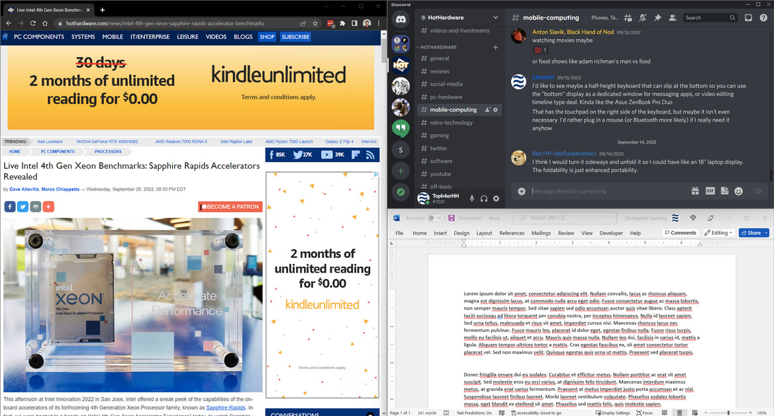
Task: Click HotHardware YouTube 39K icon
Action: 327,155
